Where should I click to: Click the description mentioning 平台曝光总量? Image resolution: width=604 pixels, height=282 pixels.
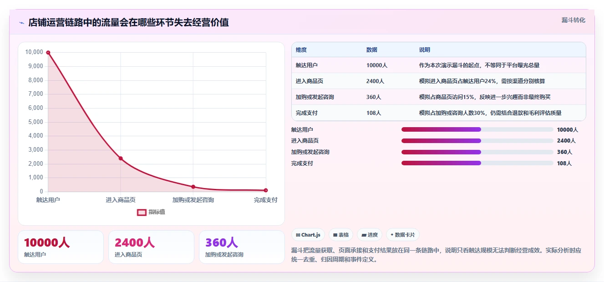pos(479,65)
